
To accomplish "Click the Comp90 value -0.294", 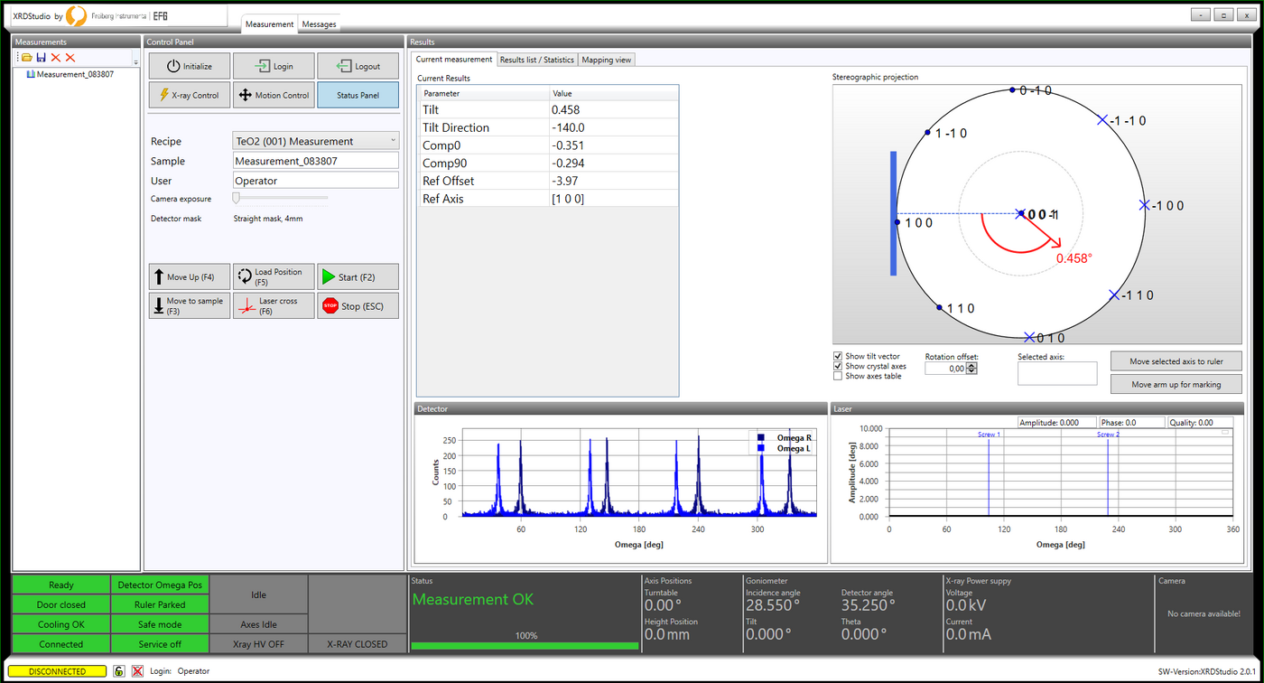I will [613, 163].
